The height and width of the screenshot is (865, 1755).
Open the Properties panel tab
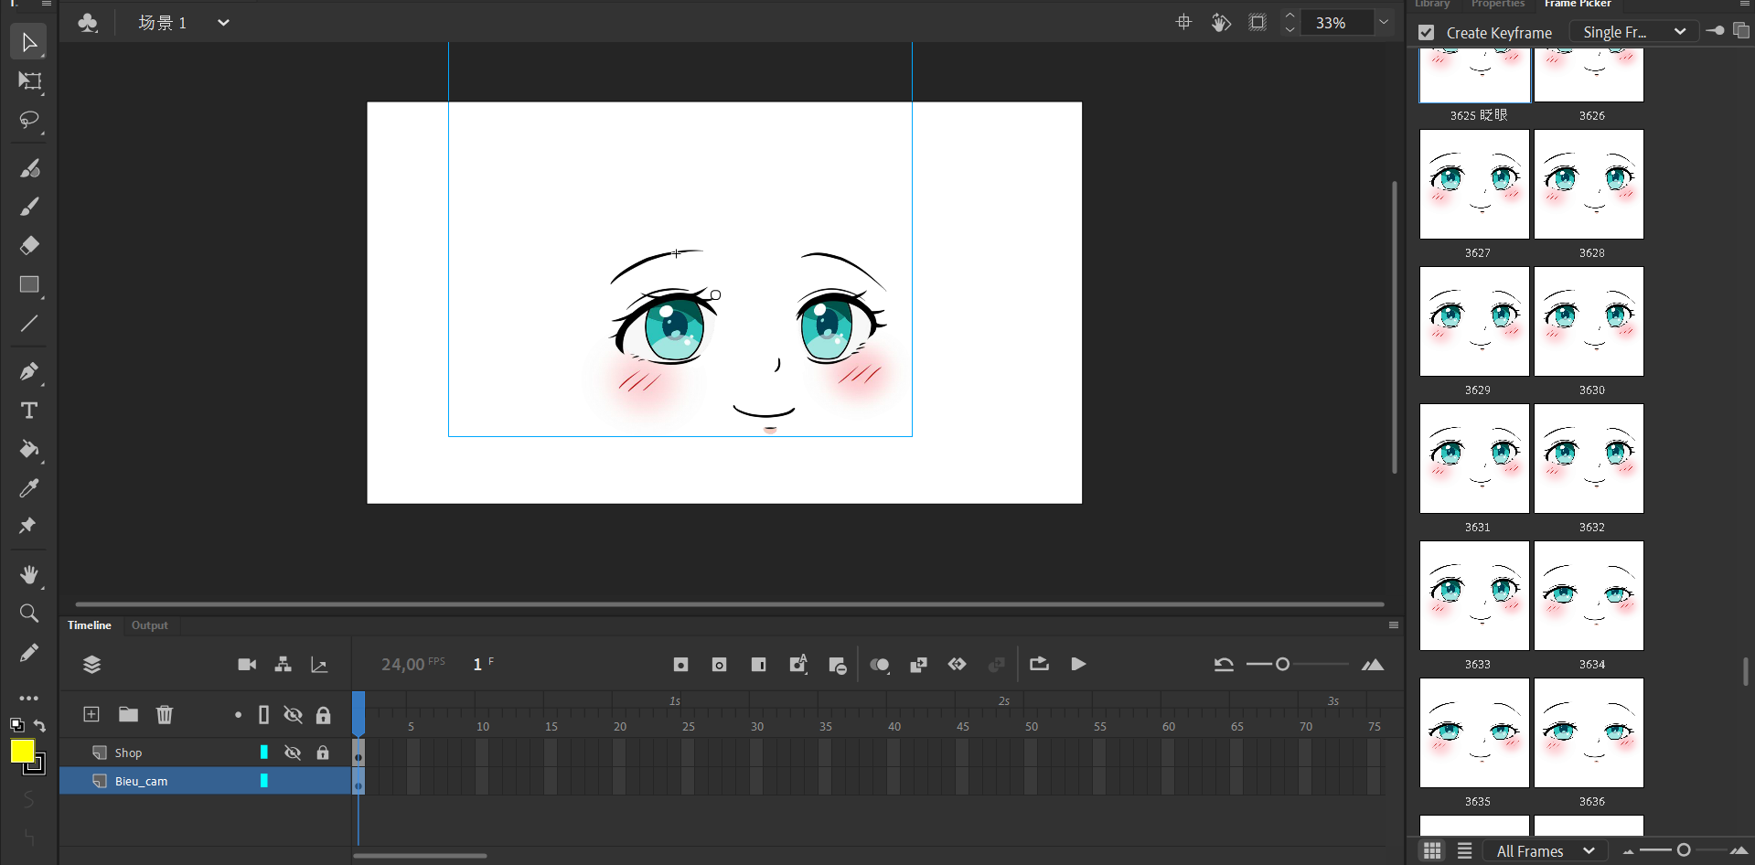pyautogui.click(x=1497, y=5)
